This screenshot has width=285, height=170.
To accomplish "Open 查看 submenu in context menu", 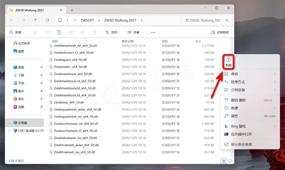I will click(250, 74).
